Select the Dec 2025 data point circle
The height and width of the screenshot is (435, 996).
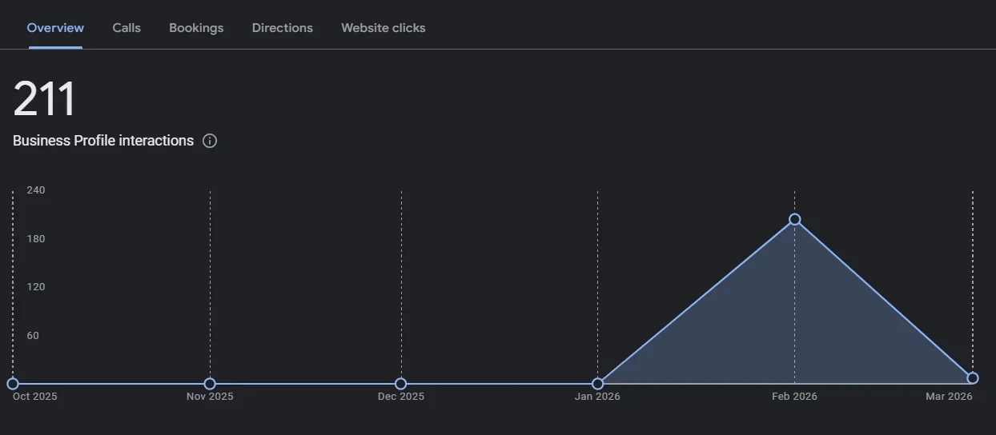401,384
